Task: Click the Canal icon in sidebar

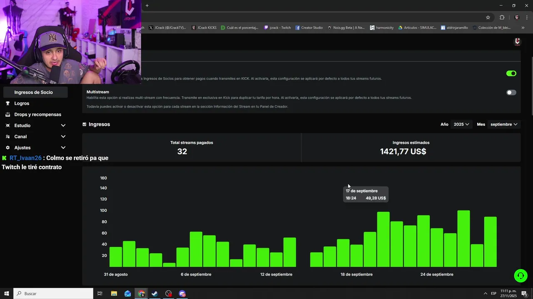Action: [8, 137]
